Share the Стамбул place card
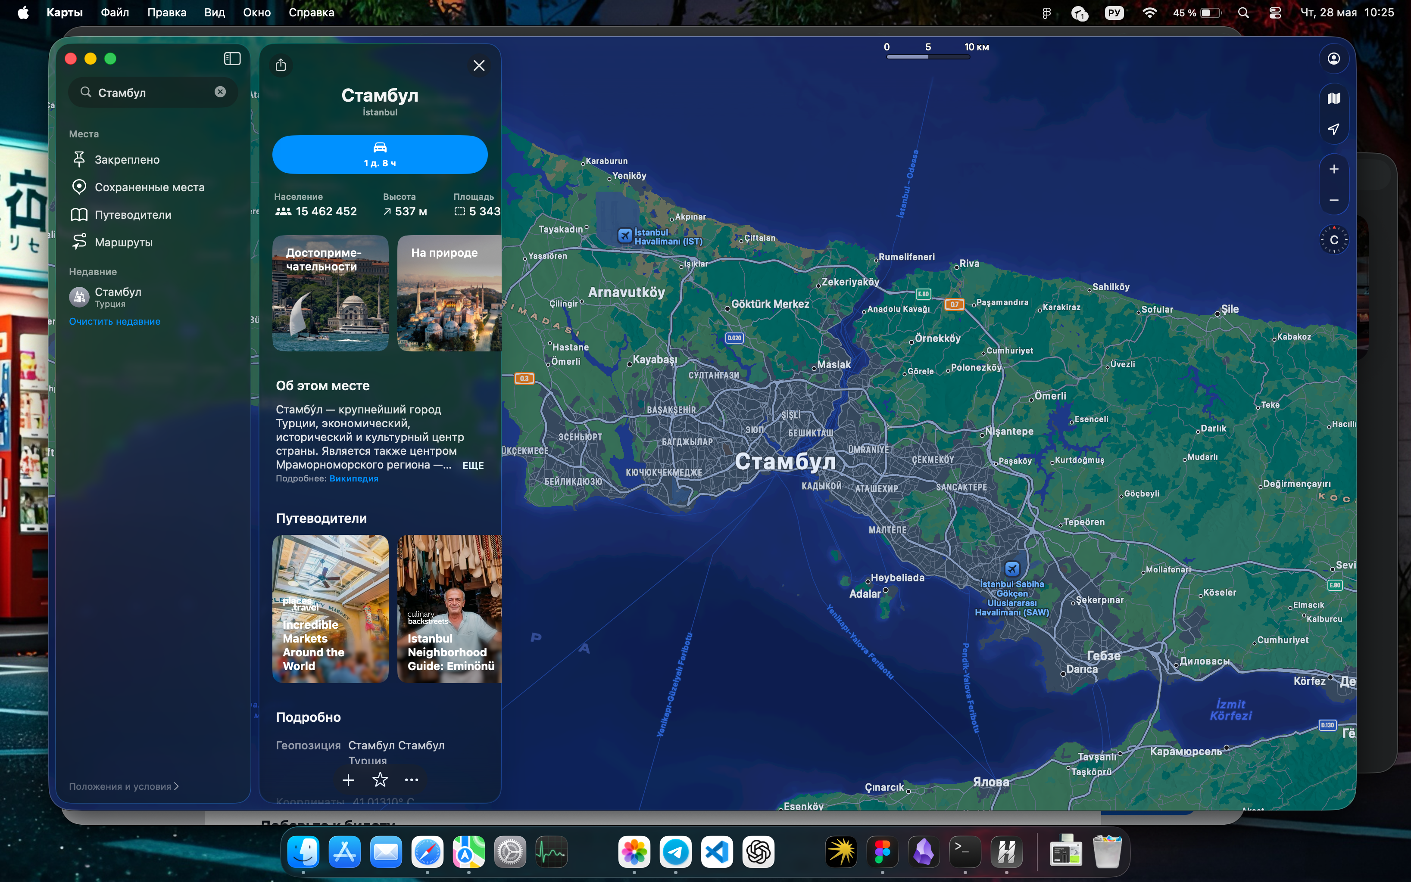The image size is (1411, 882). [x=281, y=65]
